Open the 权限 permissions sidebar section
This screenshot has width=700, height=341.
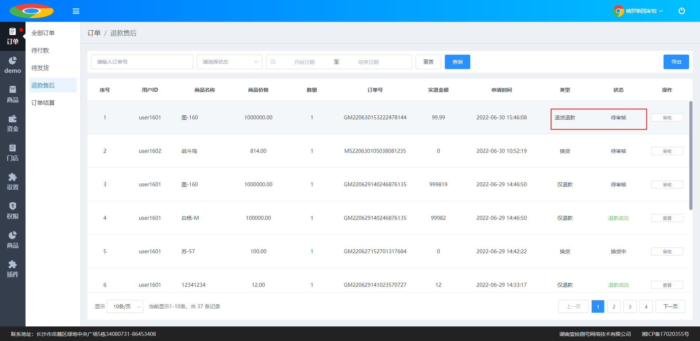point(13,211)
